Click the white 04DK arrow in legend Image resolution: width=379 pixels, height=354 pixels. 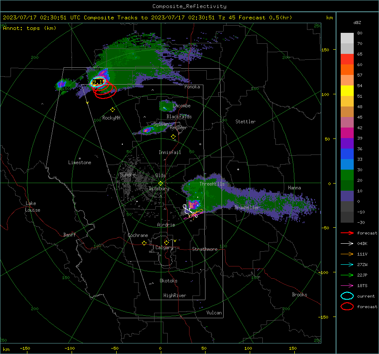tap(347, 243)
